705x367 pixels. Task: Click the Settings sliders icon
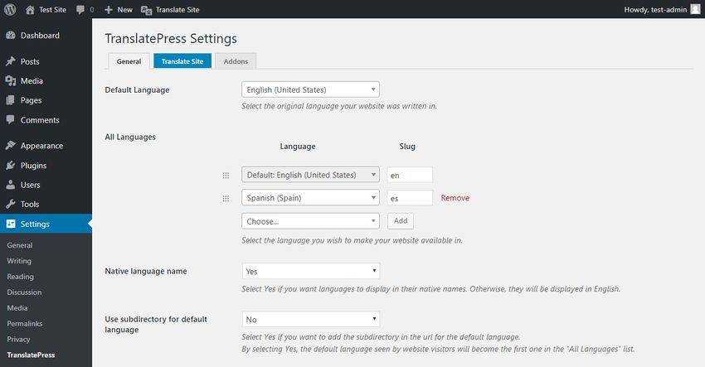(x=11, y=224)
